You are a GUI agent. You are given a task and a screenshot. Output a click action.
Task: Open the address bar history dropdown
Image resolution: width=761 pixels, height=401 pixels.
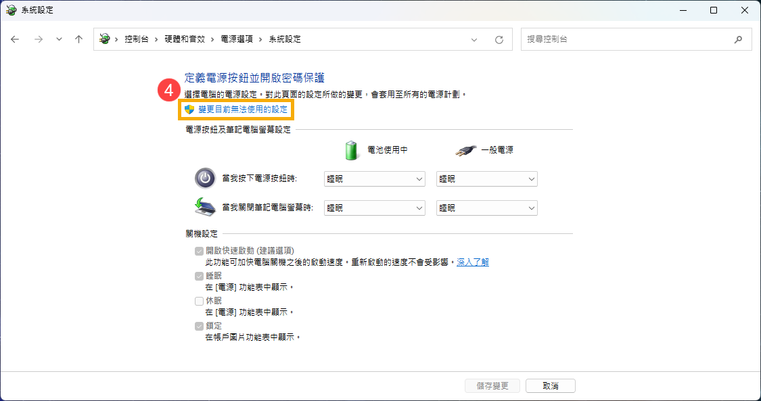click(x=474, y=40)
